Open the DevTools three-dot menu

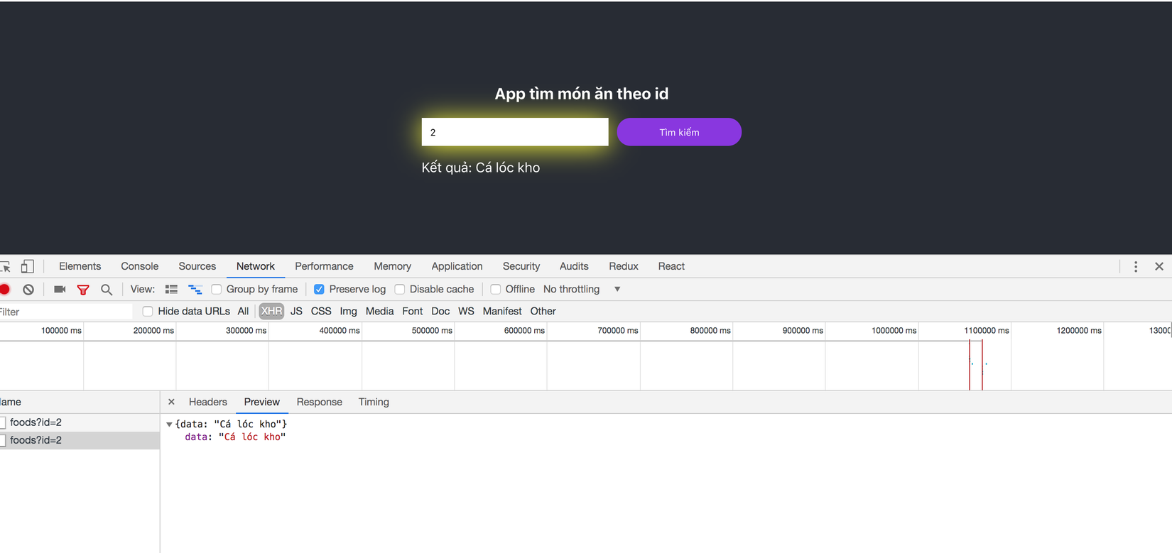pyautogui.click(x=1136, y=267)
